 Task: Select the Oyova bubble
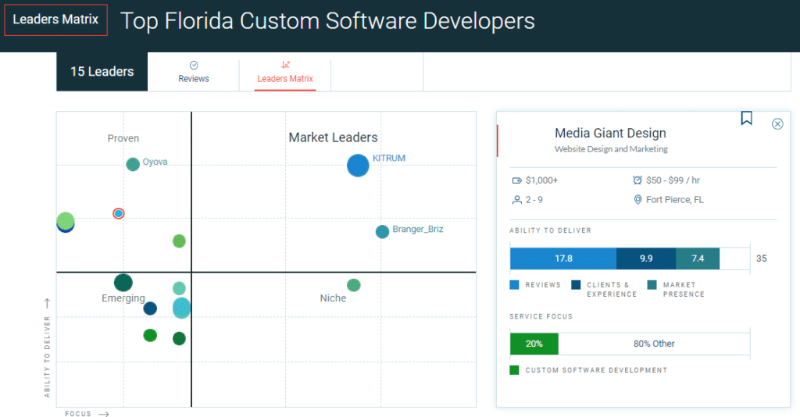(x=133, y=164)
